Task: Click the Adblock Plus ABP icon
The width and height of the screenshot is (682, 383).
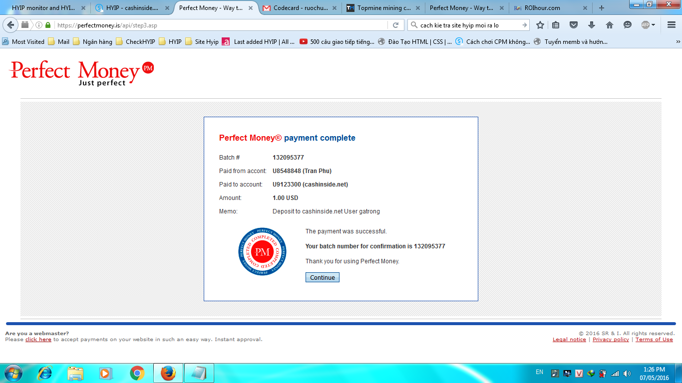Action: pyautogui.click(x=646, y=25)
